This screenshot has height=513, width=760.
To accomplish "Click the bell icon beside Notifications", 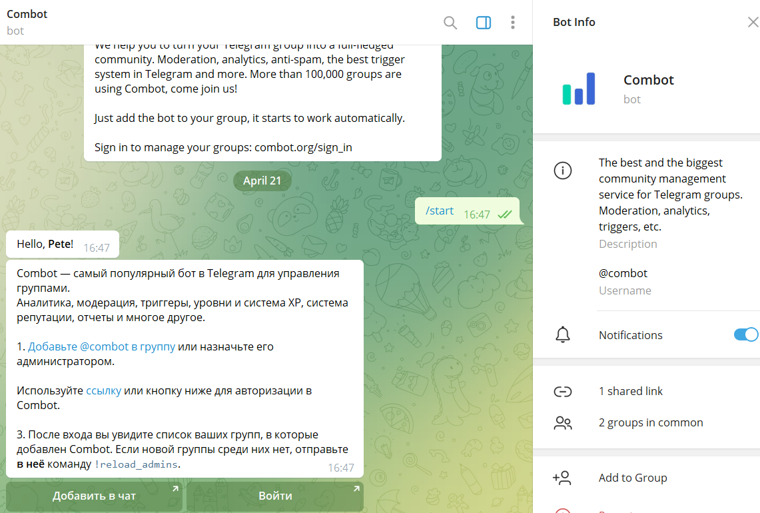I will click(x=563, y=335).
